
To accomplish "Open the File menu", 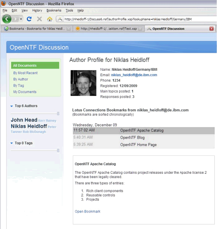I will click(5, 10).
